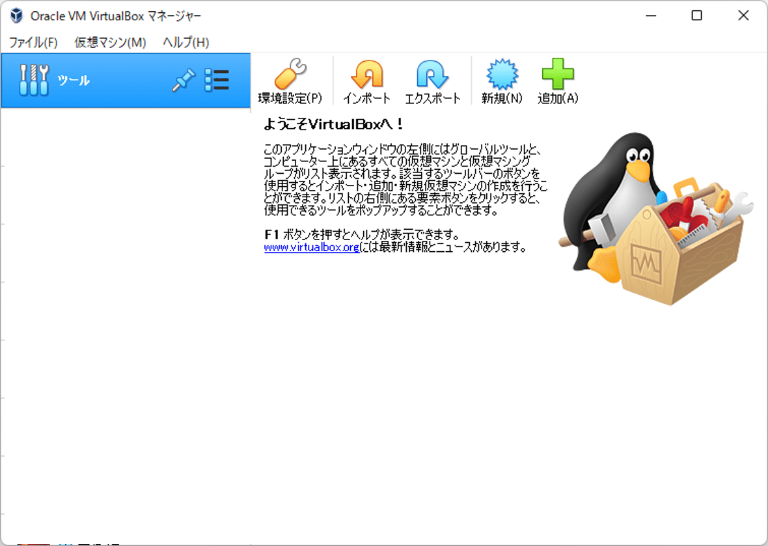Click the F1 ボタン help hint text
This screenshot has height=546, width=768.
coord(362,234)
